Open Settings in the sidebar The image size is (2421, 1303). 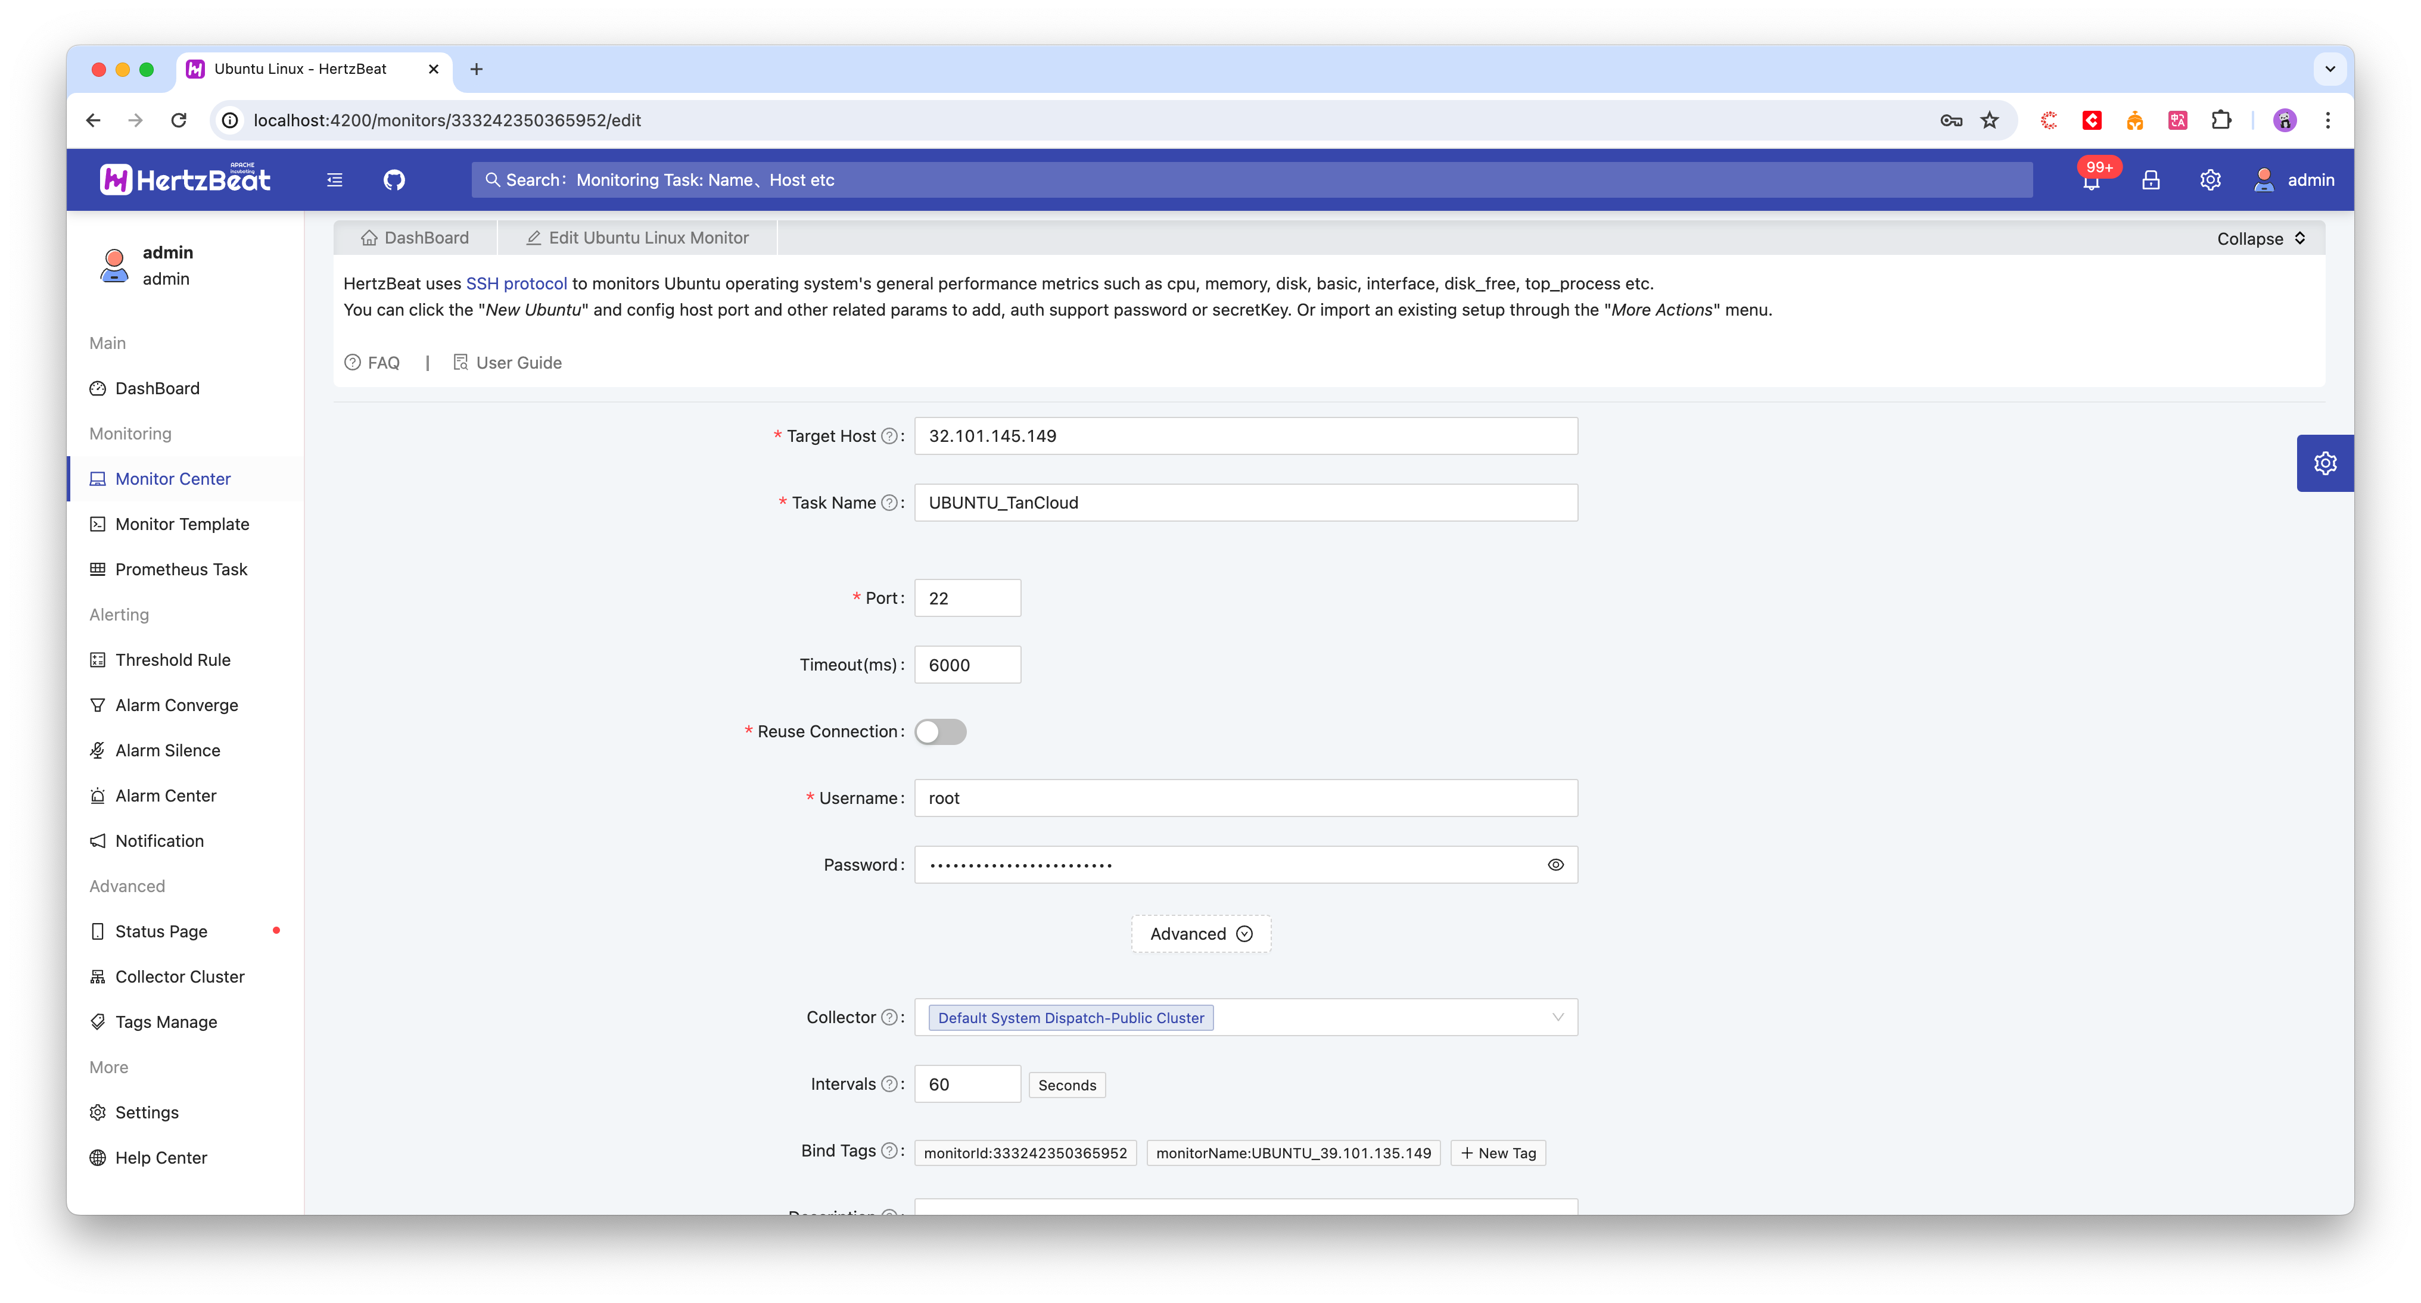click(186, 1112)
